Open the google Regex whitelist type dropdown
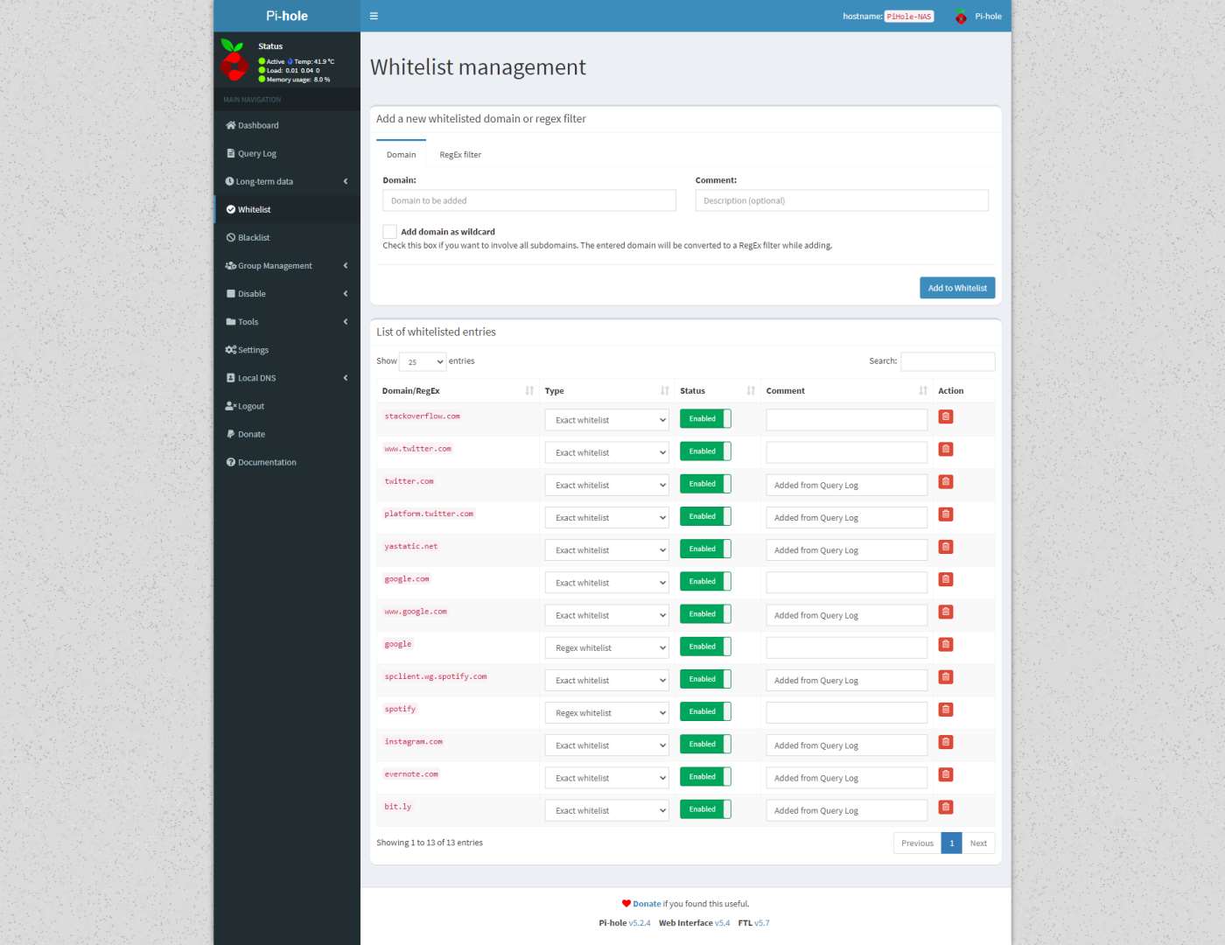 607,647
